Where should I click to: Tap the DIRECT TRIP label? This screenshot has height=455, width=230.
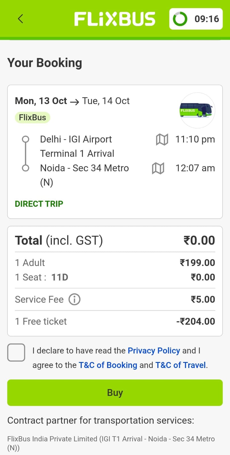(x=39, y=204)
